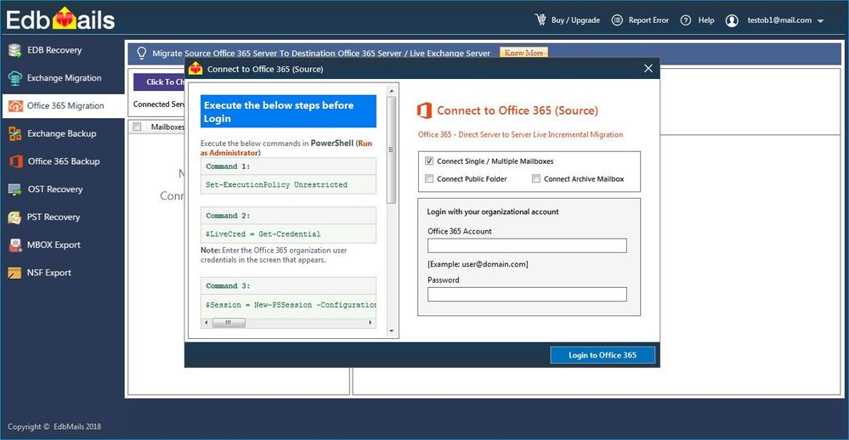Open Exchange Backup section

[62, 133]
